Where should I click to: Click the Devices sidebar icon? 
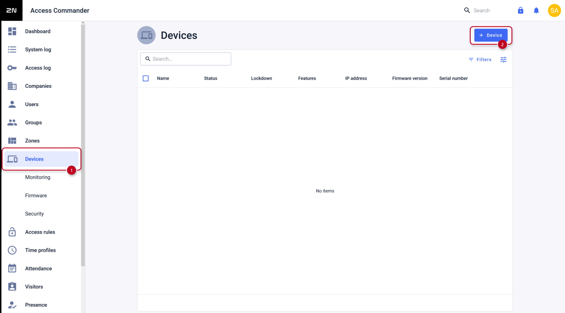coord(12,159)
